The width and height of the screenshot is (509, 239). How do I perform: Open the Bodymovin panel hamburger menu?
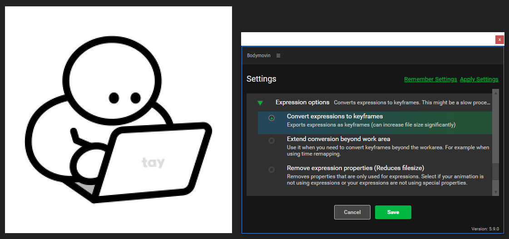point(278,55)
